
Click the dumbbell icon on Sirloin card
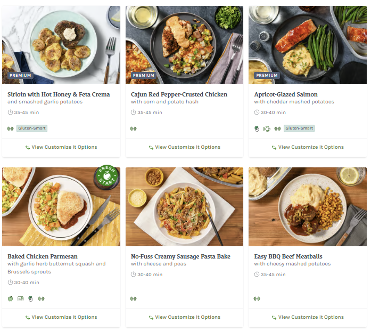tap(10, 128)
